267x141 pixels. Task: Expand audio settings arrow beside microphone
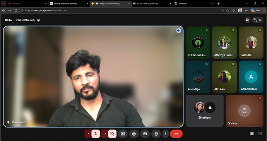click(x=88, y=134)
